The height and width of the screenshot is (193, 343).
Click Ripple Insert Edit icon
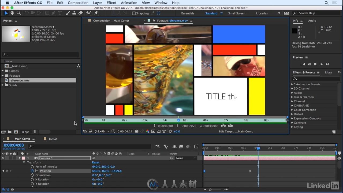point(223,125)
